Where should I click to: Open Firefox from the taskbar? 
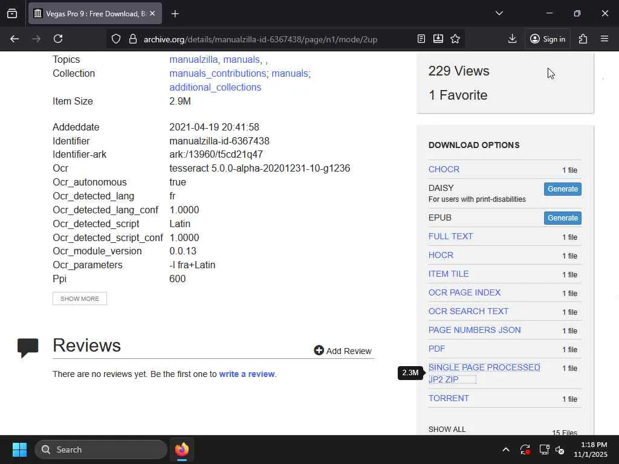[x=181, y=449]
